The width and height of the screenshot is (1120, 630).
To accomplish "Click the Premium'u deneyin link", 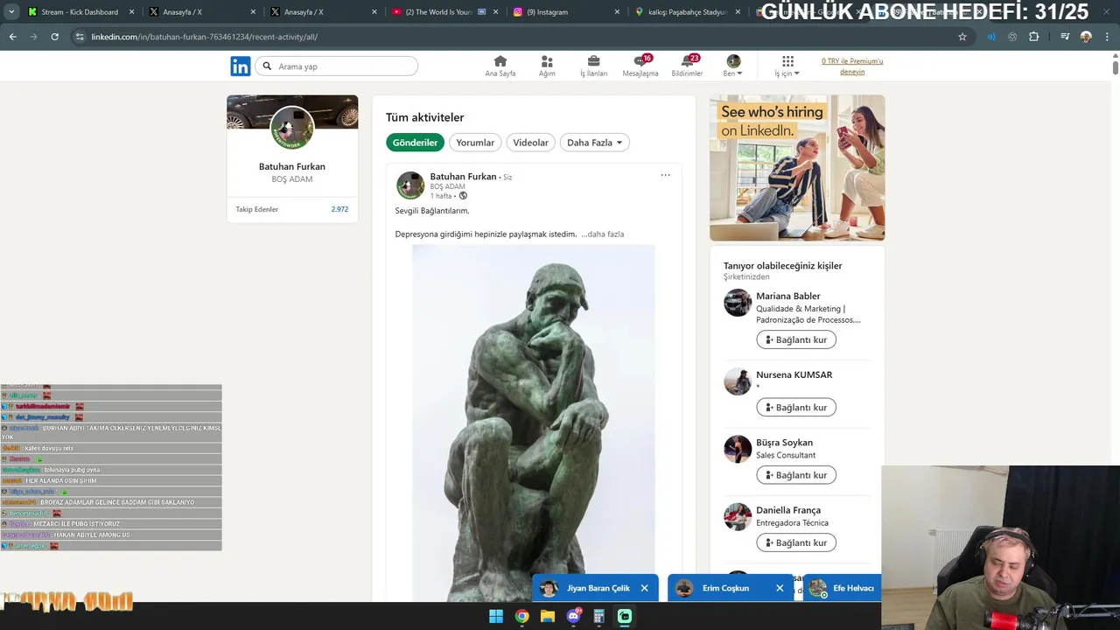I will tap(852, 66).
